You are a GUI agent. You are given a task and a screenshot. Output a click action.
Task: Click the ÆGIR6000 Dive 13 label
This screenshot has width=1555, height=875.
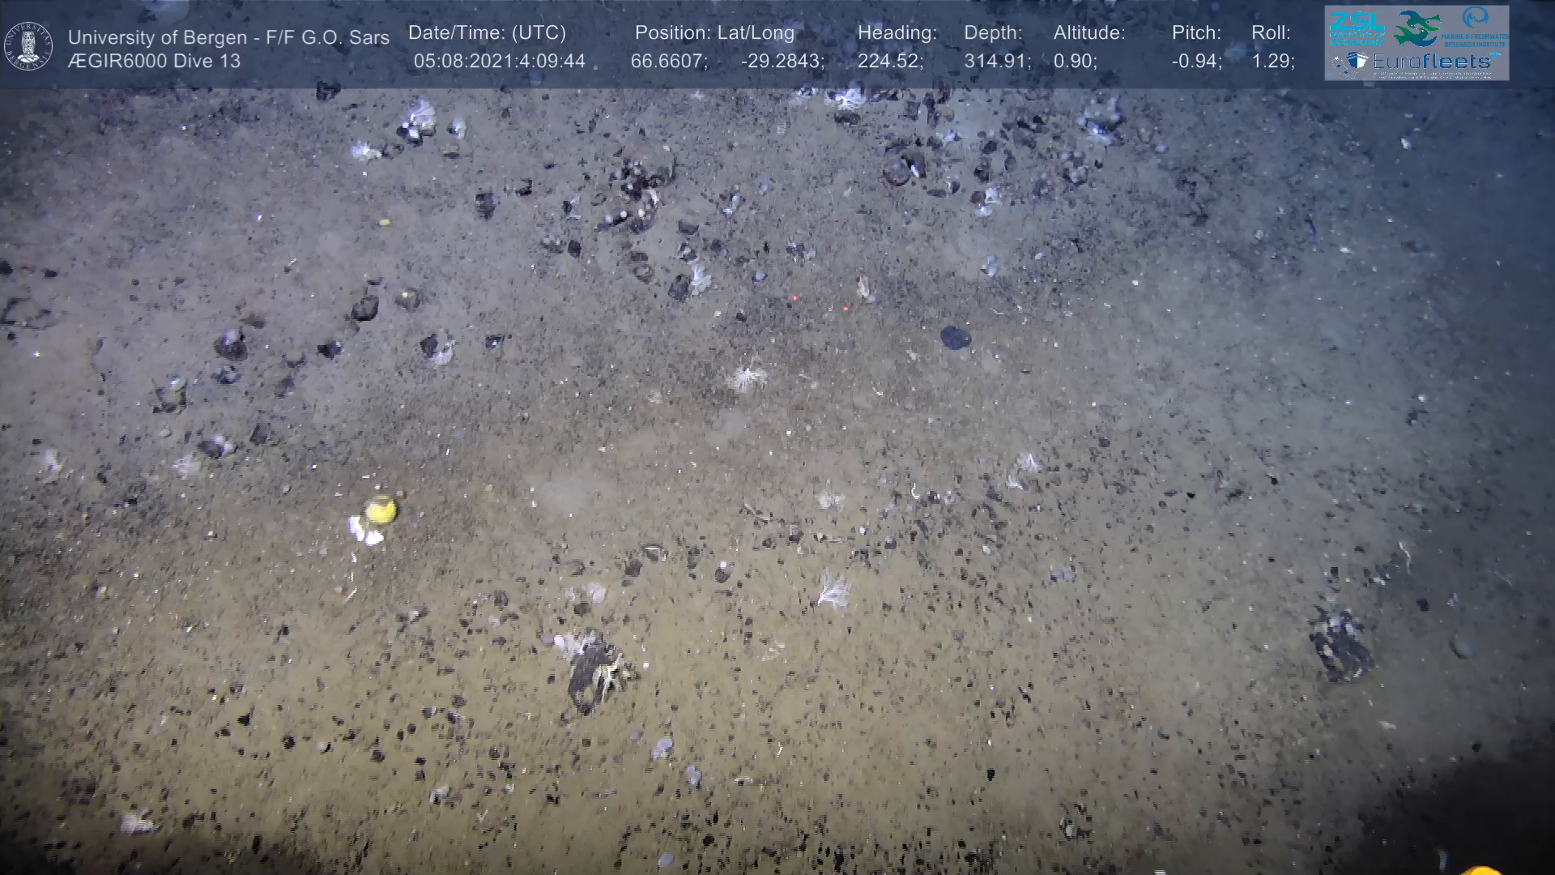click(155, 61)
